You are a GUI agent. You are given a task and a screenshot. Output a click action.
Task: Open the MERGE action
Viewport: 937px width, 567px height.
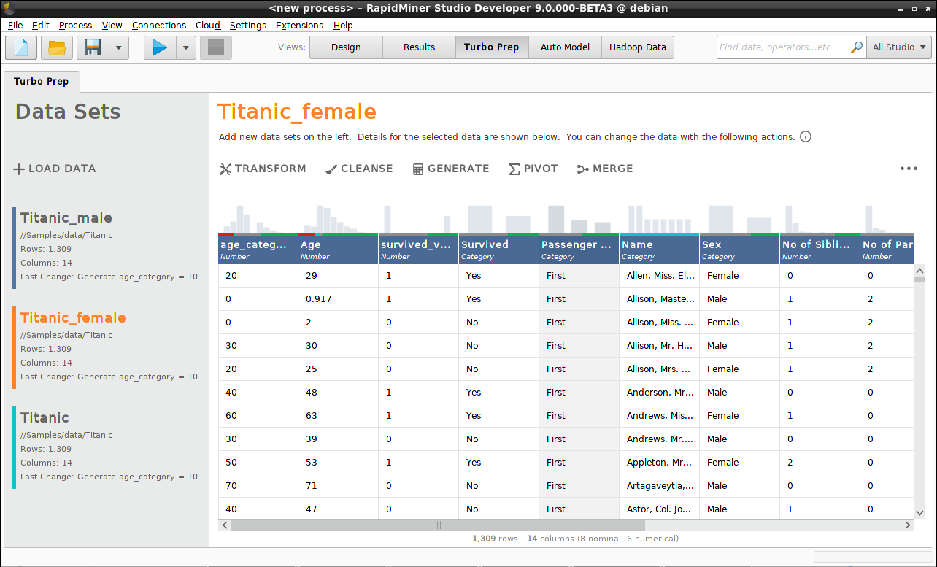(x=604, y=169)
